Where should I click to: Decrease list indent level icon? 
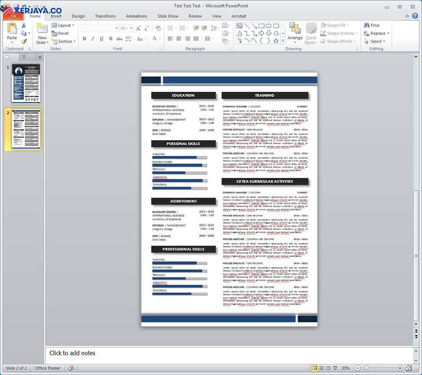tap(196, 28)
